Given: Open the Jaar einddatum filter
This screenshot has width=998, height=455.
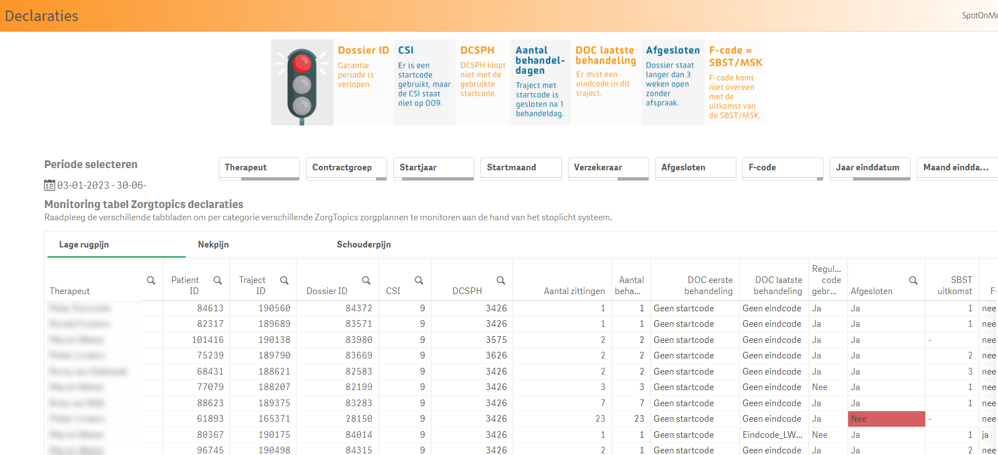Looking at the screenshot, I should [x=870, y=168].
